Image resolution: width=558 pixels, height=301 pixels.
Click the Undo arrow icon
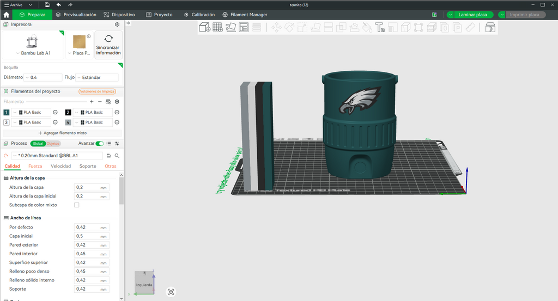tap(59, 4)
